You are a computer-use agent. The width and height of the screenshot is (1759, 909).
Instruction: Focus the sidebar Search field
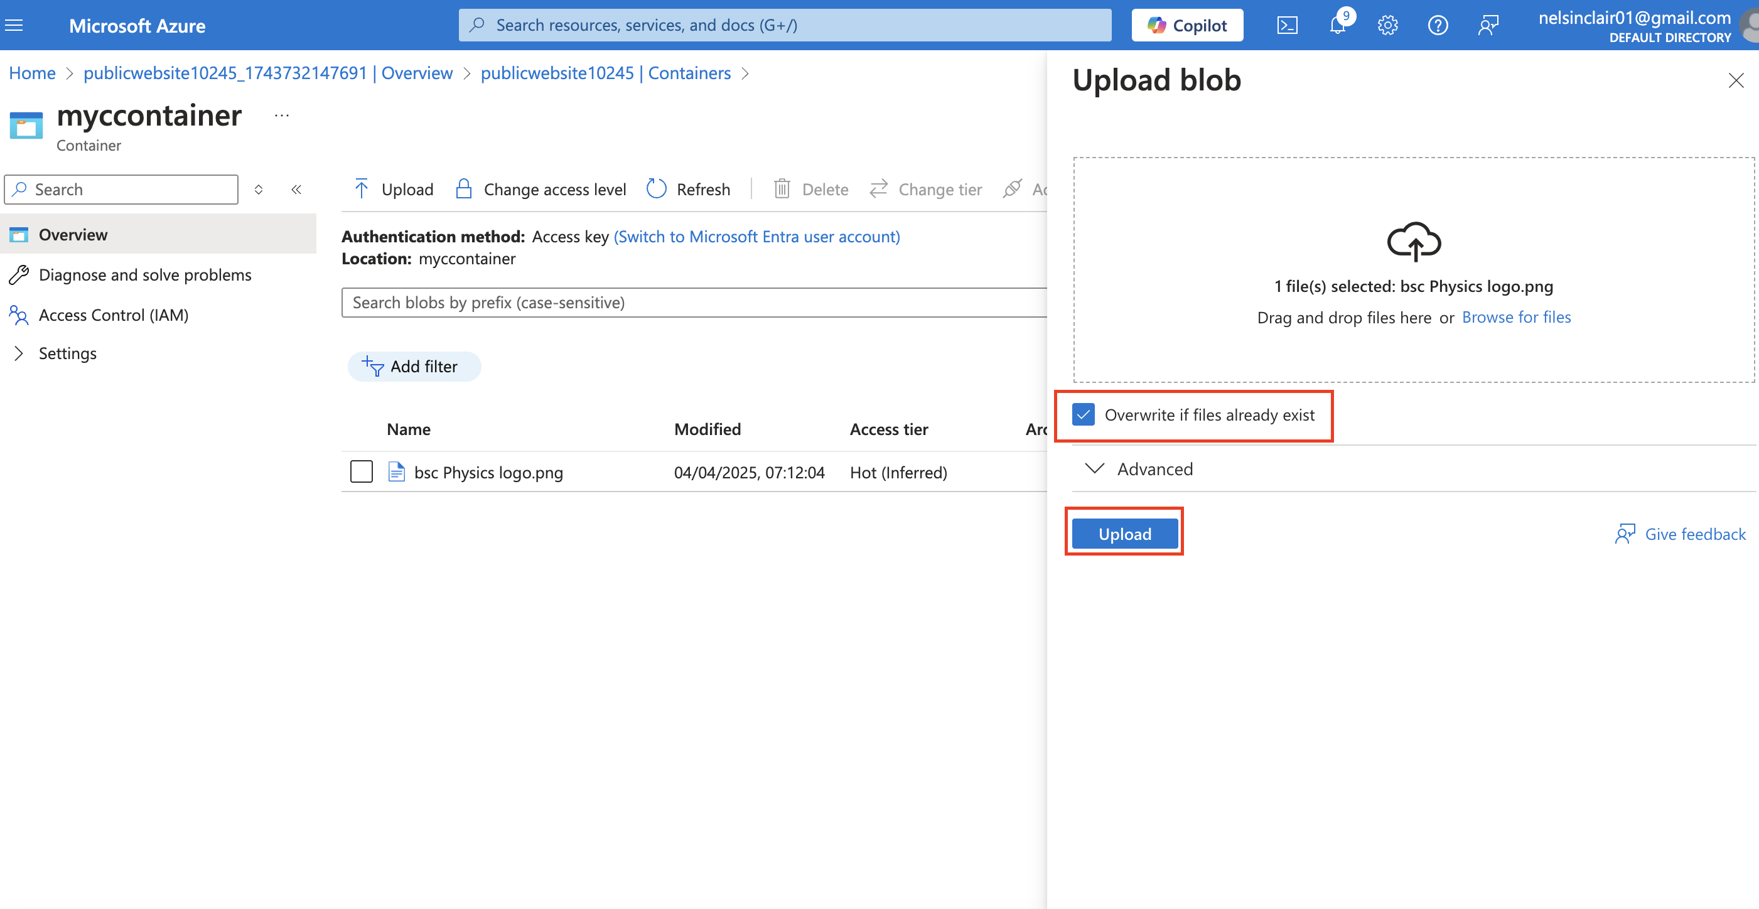pos(122,189)
